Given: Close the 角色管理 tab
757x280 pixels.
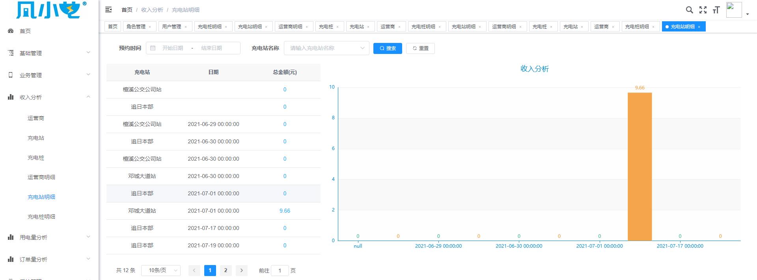Looking at the screenshot, I should (150, 27).
